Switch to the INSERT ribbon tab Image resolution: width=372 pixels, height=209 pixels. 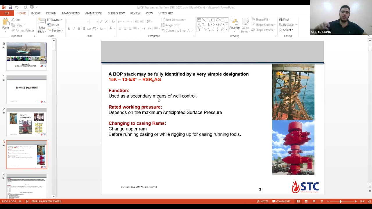pyautogui.click(x=36, y=13)
